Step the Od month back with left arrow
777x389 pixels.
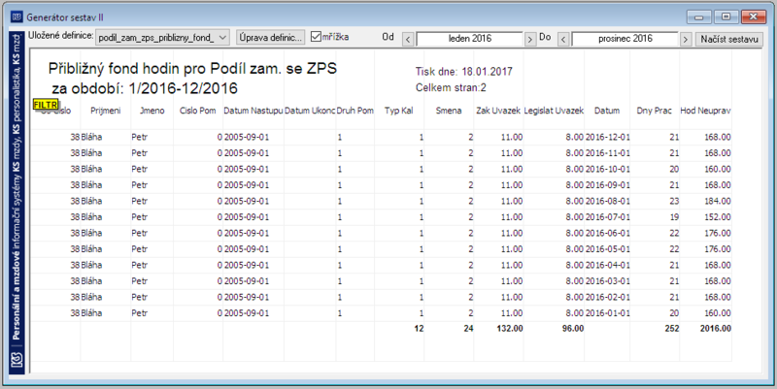tap(408, 39)
